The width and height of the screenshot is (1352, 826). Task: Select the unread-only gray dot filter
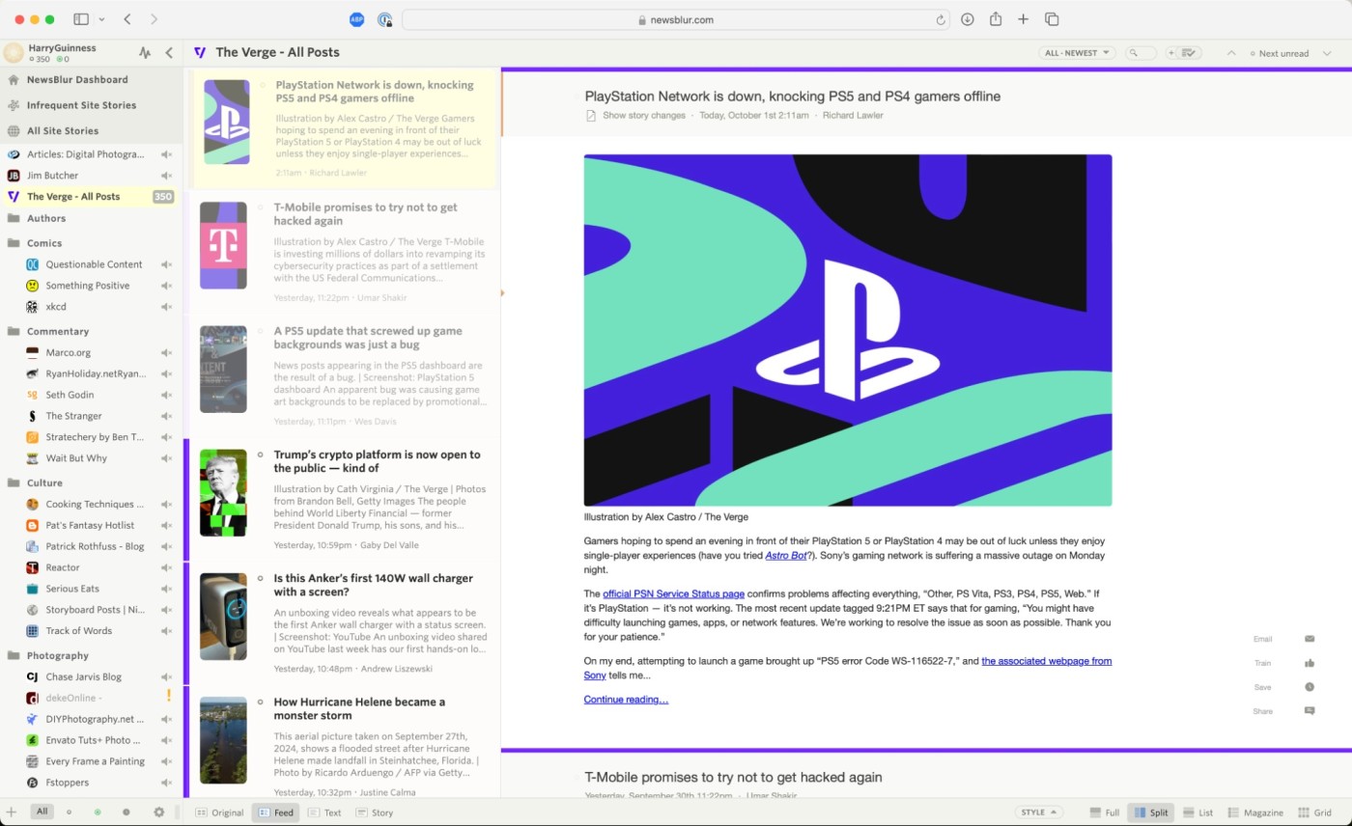click(x=69, y=812)
